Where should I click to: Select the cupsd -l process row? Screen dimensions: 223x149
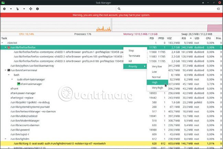tap(111, 134)
